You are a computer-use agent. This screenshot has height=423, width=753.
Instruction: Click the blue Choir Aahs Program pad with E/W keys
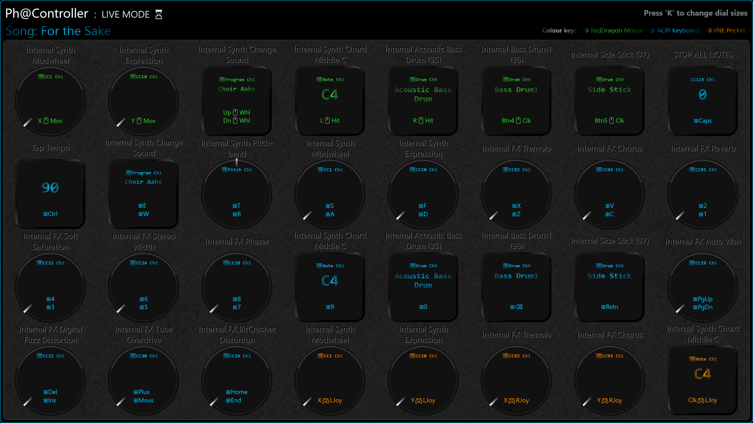coord(144,194)
